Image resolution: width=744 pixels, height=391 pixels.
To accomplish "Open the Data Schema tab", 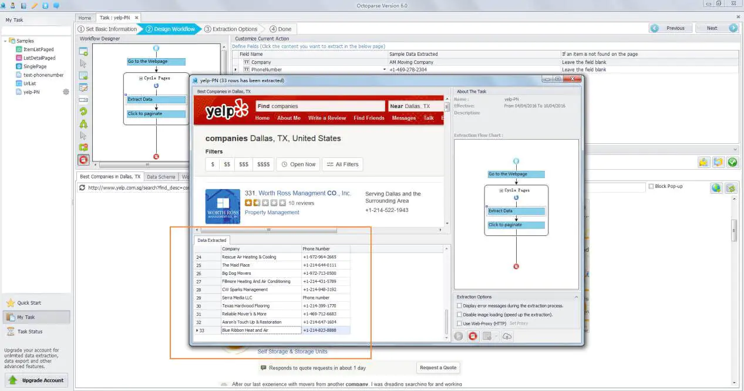I will (x=161, y=177).
